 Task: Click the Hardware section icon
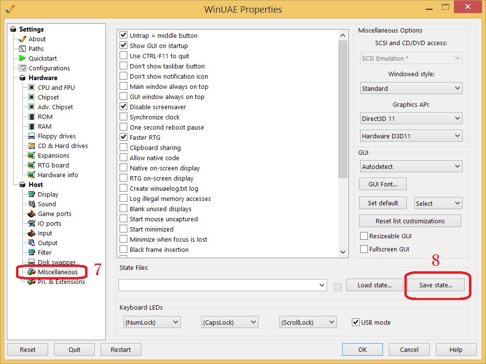click(22, 78)
